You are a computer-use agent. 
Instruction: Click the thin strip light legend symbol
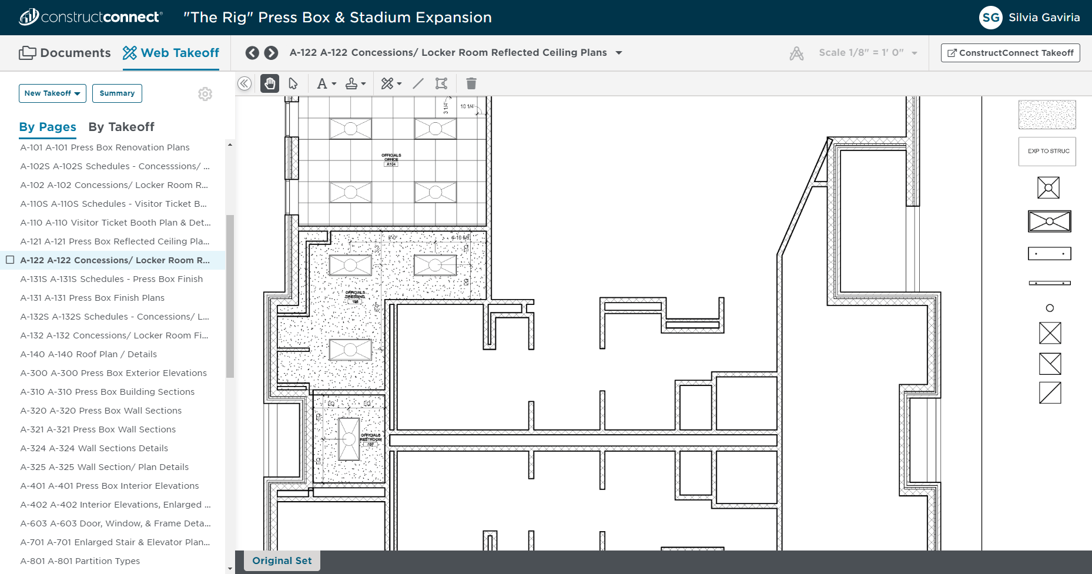[x=1050, y=283]
